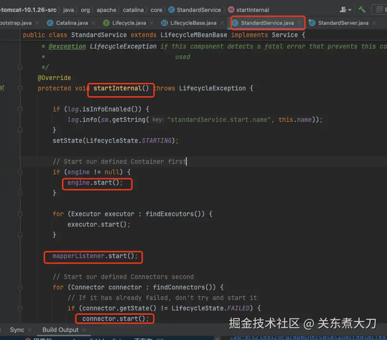
Task: Open the user account dropdown icon
Action: pyautogui.click(x=345, y=10)
